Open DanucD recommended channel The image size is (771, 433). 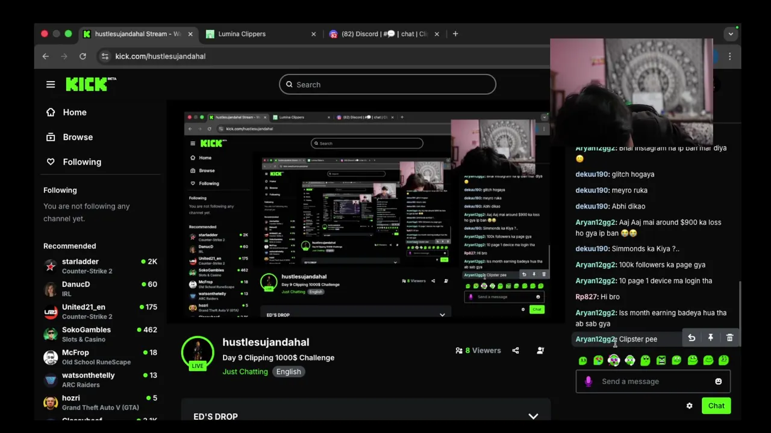(101, 289)
